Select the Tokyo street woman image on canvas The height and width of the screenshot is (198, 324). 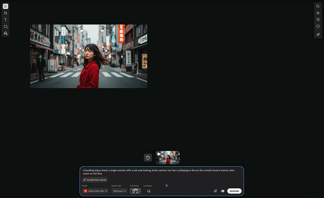tap(89, 56)
